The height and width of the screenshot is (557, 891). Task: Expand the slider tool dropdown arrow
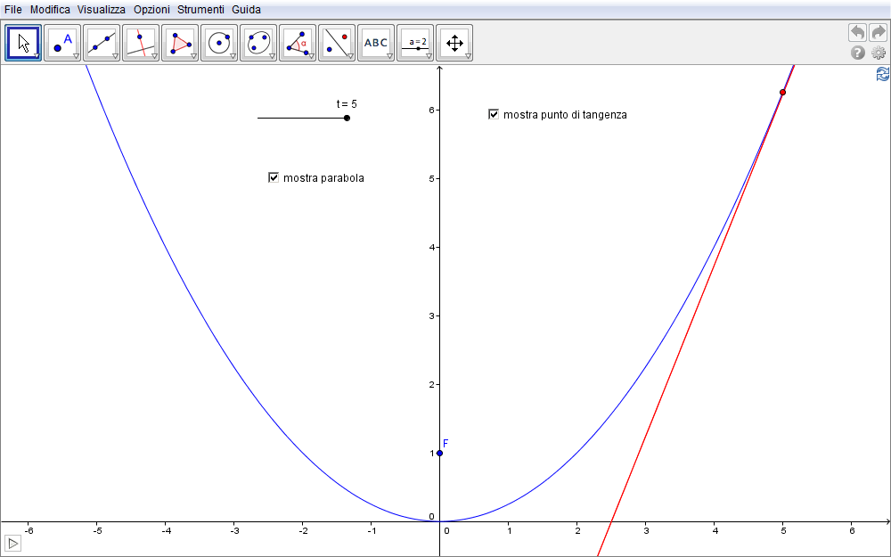pyautogui.click(x=429, y=56)
